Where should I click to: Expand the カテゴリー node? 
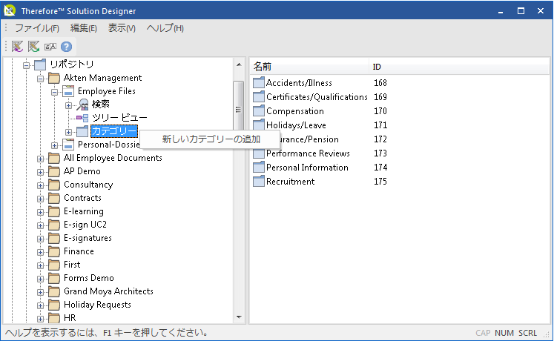pyautogui.click(x=68, y=132)
